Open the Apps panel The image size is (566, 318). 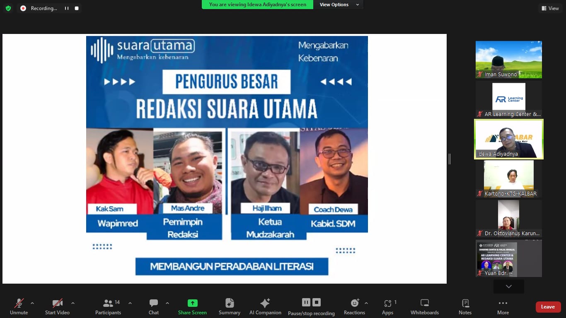[388, 307]
